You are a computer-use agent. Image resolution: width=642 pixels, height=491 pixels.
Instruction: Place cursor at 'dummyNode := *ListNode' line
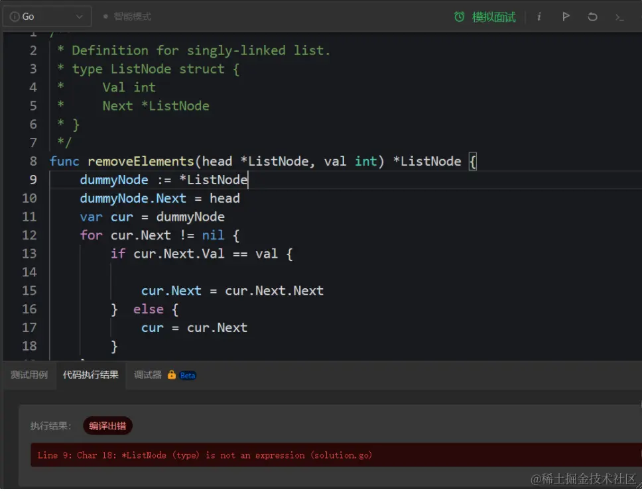[x=164, y=180]
